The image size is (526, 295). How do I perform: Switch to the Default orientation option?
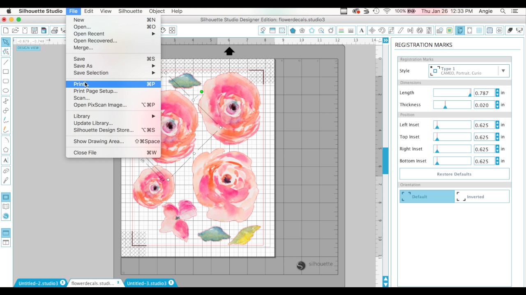427,196
